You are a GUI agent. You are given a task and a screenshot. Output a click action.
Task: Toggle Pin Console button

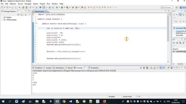click(168, 68)
